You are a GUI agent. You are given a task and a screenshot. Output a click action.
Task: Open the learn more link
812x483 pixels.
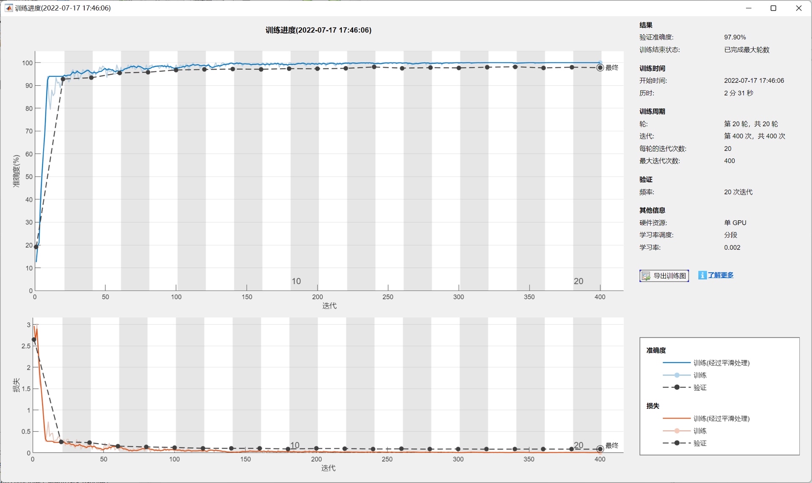(721, 275)
